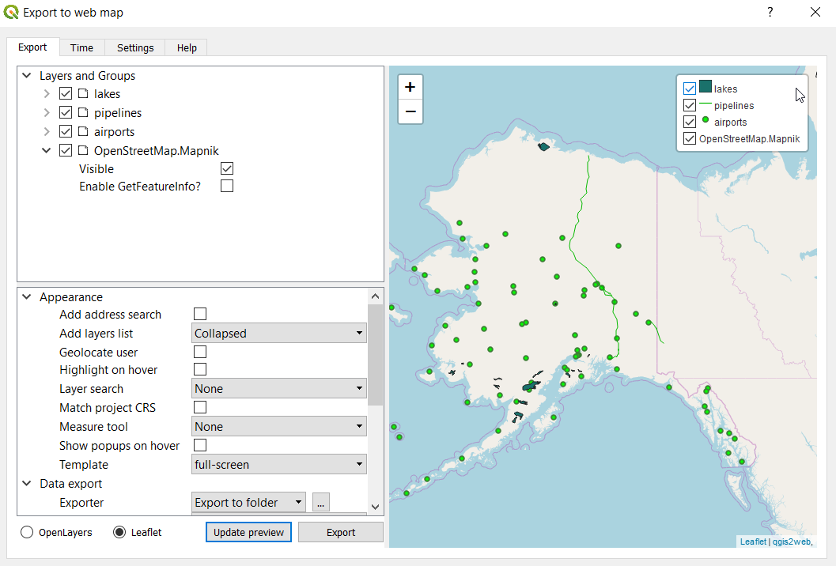Collapse Layers and Groups tree

pos(27,76)
